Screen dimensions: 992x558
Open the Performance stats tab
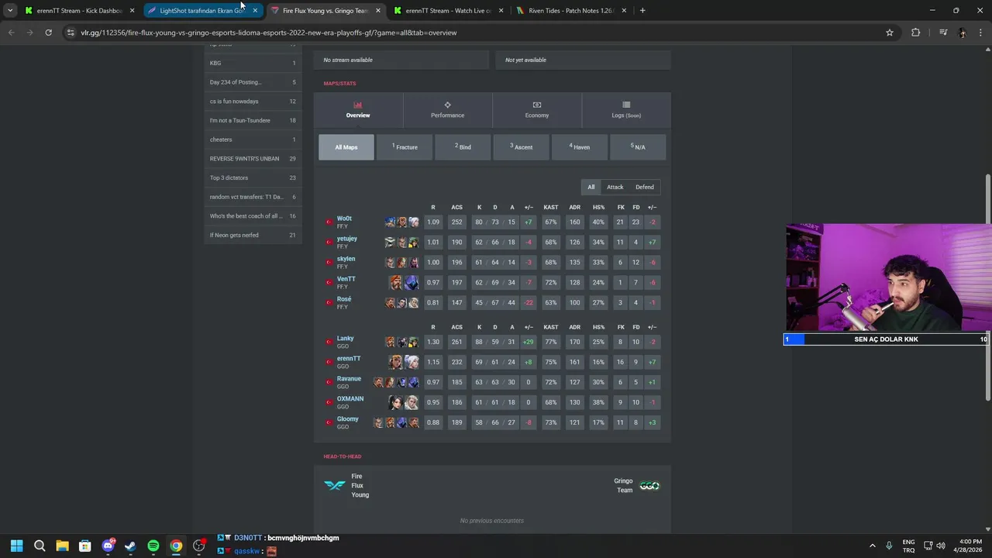pos(447,109)
